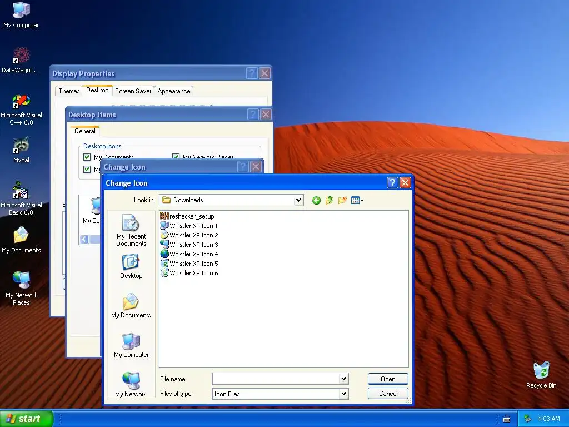Switch to Themes tab in Display Properties
The width and height of the screenshot is (569, 427).
point(69,91)
